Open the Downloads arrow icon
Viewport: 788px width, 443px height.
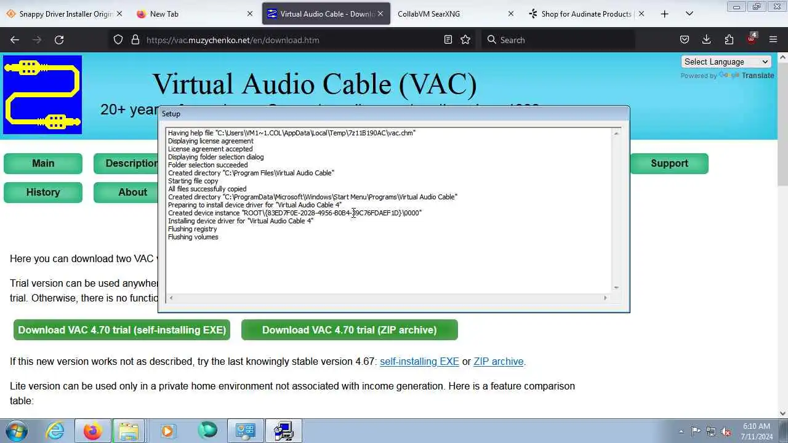(x=707, y=40)
